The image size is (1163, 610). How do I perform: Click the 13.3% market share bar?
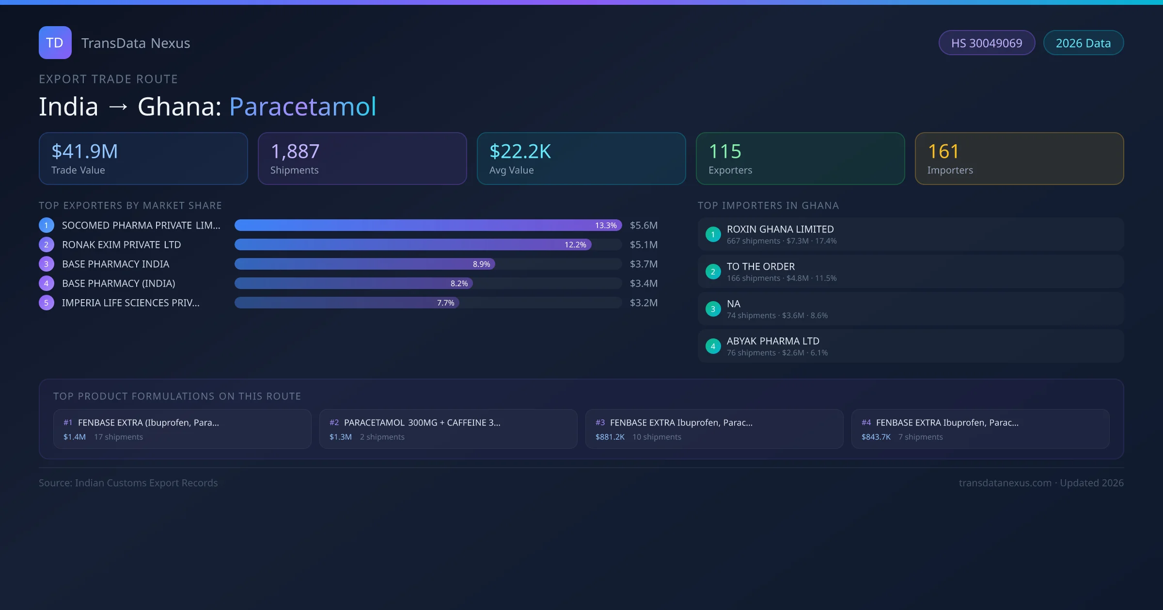[x=428, y=225]
